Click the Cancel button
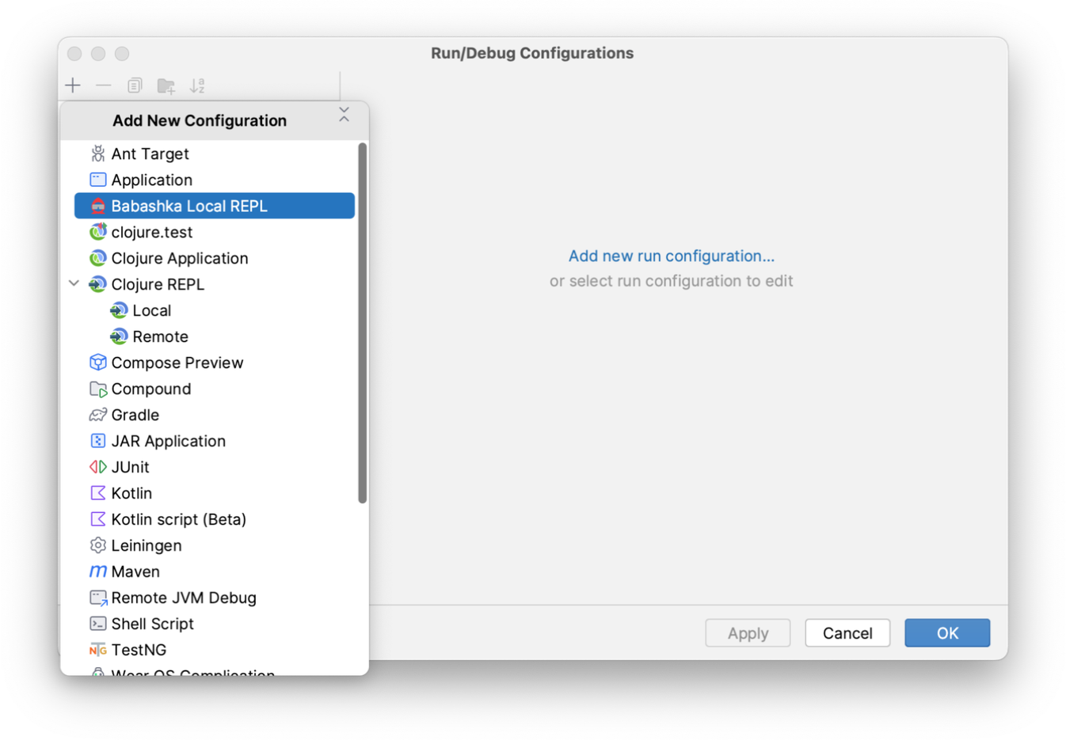The width and height of the screenshot is (1066, 740). coord(847,633)
